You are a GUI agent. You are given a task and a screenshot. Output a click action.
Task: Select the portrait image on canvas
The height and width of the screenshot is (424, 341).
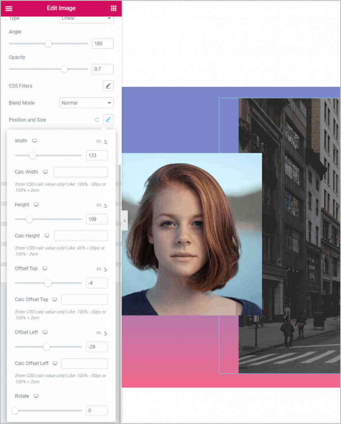coord(192,234)
